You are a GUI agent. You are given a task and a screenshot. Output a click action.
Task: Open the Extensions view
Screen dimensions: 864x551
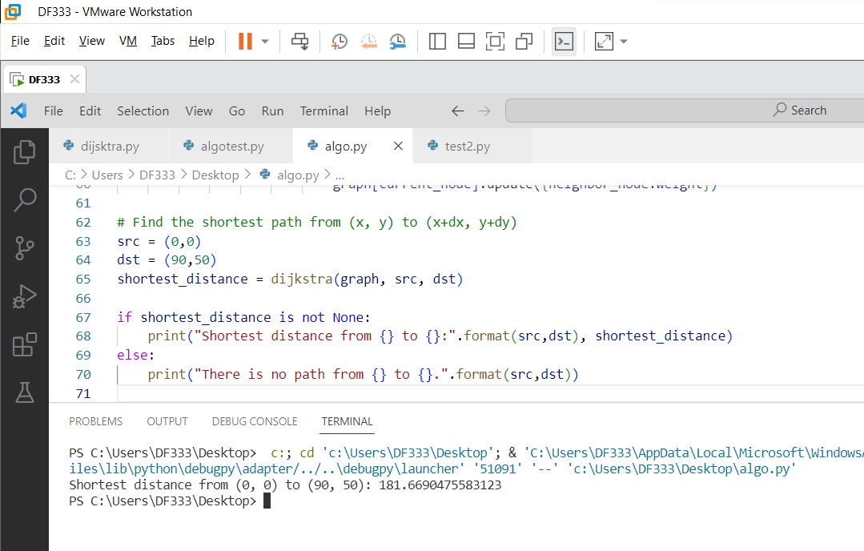click(x=25, y=345)
